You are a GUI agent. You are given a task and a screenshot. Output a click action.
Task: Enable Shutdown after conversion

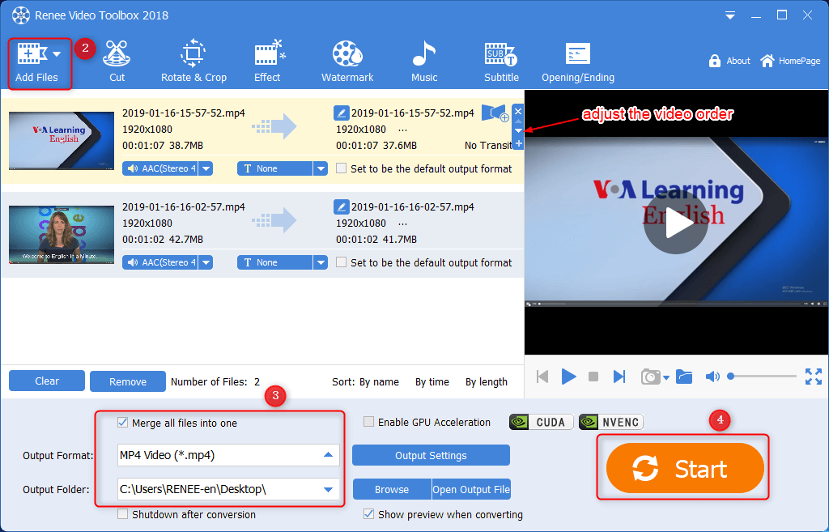[x=123, y=514]
